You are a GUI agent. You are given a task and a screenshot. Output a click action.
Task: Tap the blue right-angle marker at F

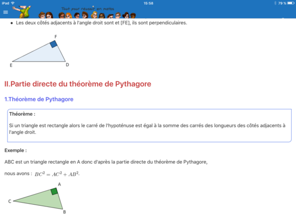(x=54, y=44)
